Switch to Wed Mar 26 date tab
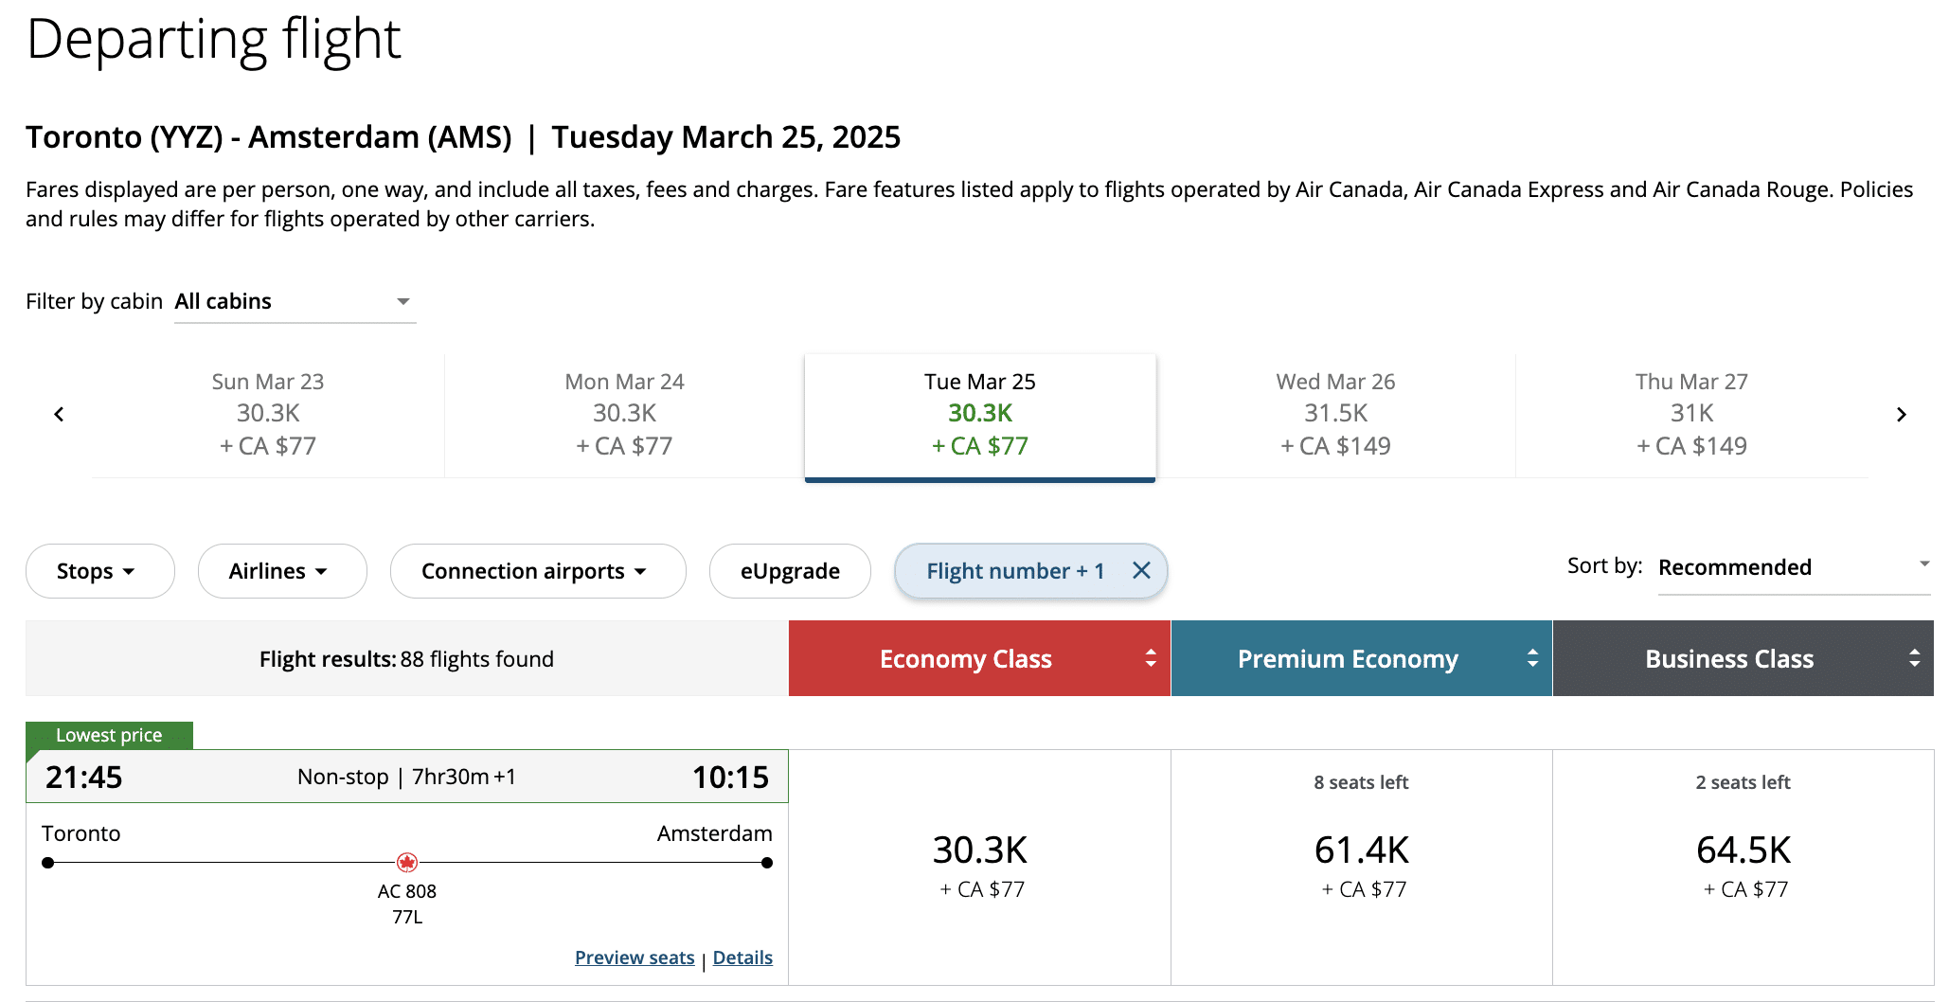Viewport: 1949px width, 1002px height. tap(1335, 415)
